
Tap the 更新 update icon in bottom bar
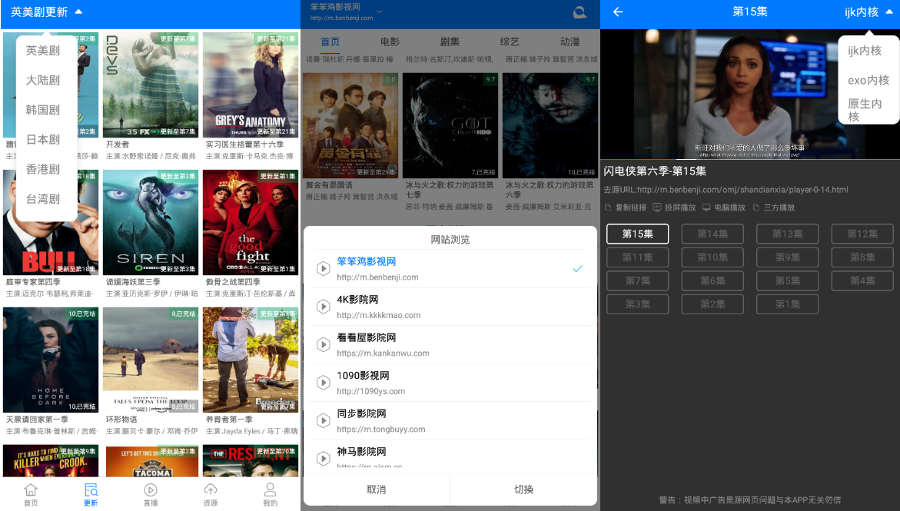tap(91, 489)
